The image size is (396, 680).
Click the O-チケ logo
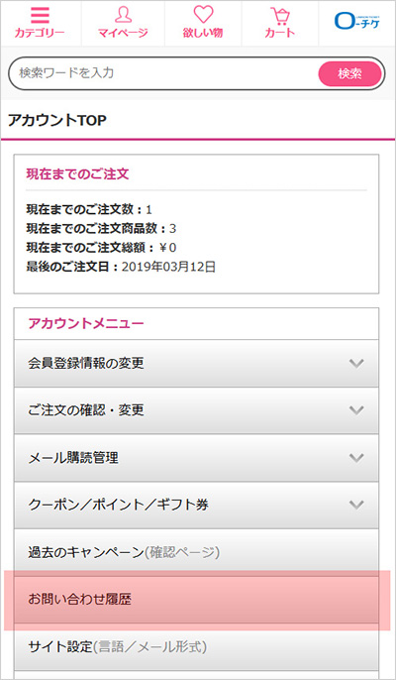point(357,21)
